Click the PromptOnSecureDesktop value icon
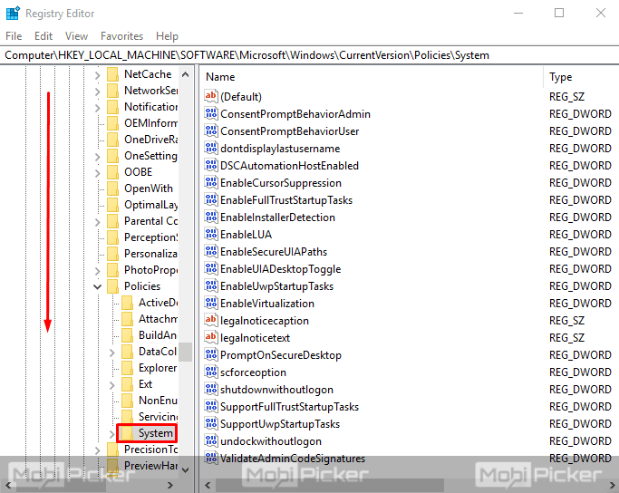Screen dimensions: 619x493 211,355
